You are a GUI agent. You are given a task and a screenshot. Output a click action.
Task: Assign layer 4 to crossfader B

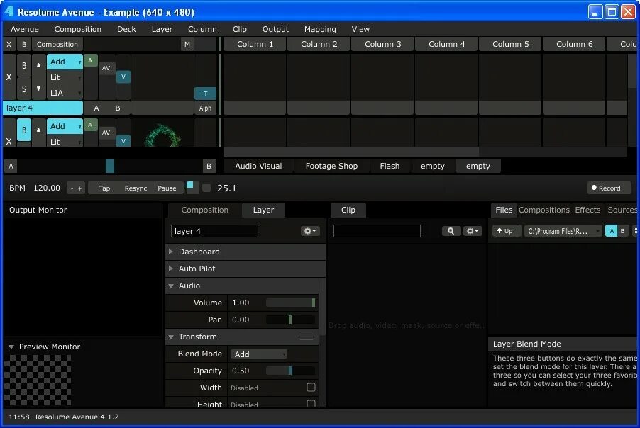pos(118,108)
